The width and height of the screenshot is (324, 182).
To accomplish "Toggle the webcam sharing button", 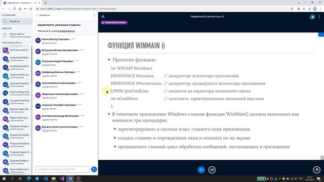I will click(x=212, y=170).
